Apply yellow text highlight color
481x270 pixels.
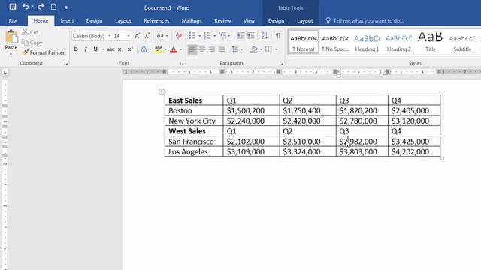pos(159,49)
